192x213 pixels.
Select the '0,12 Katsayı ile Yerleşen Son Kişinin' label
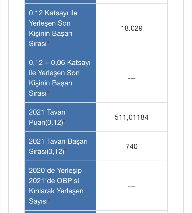tap(53, 28)
